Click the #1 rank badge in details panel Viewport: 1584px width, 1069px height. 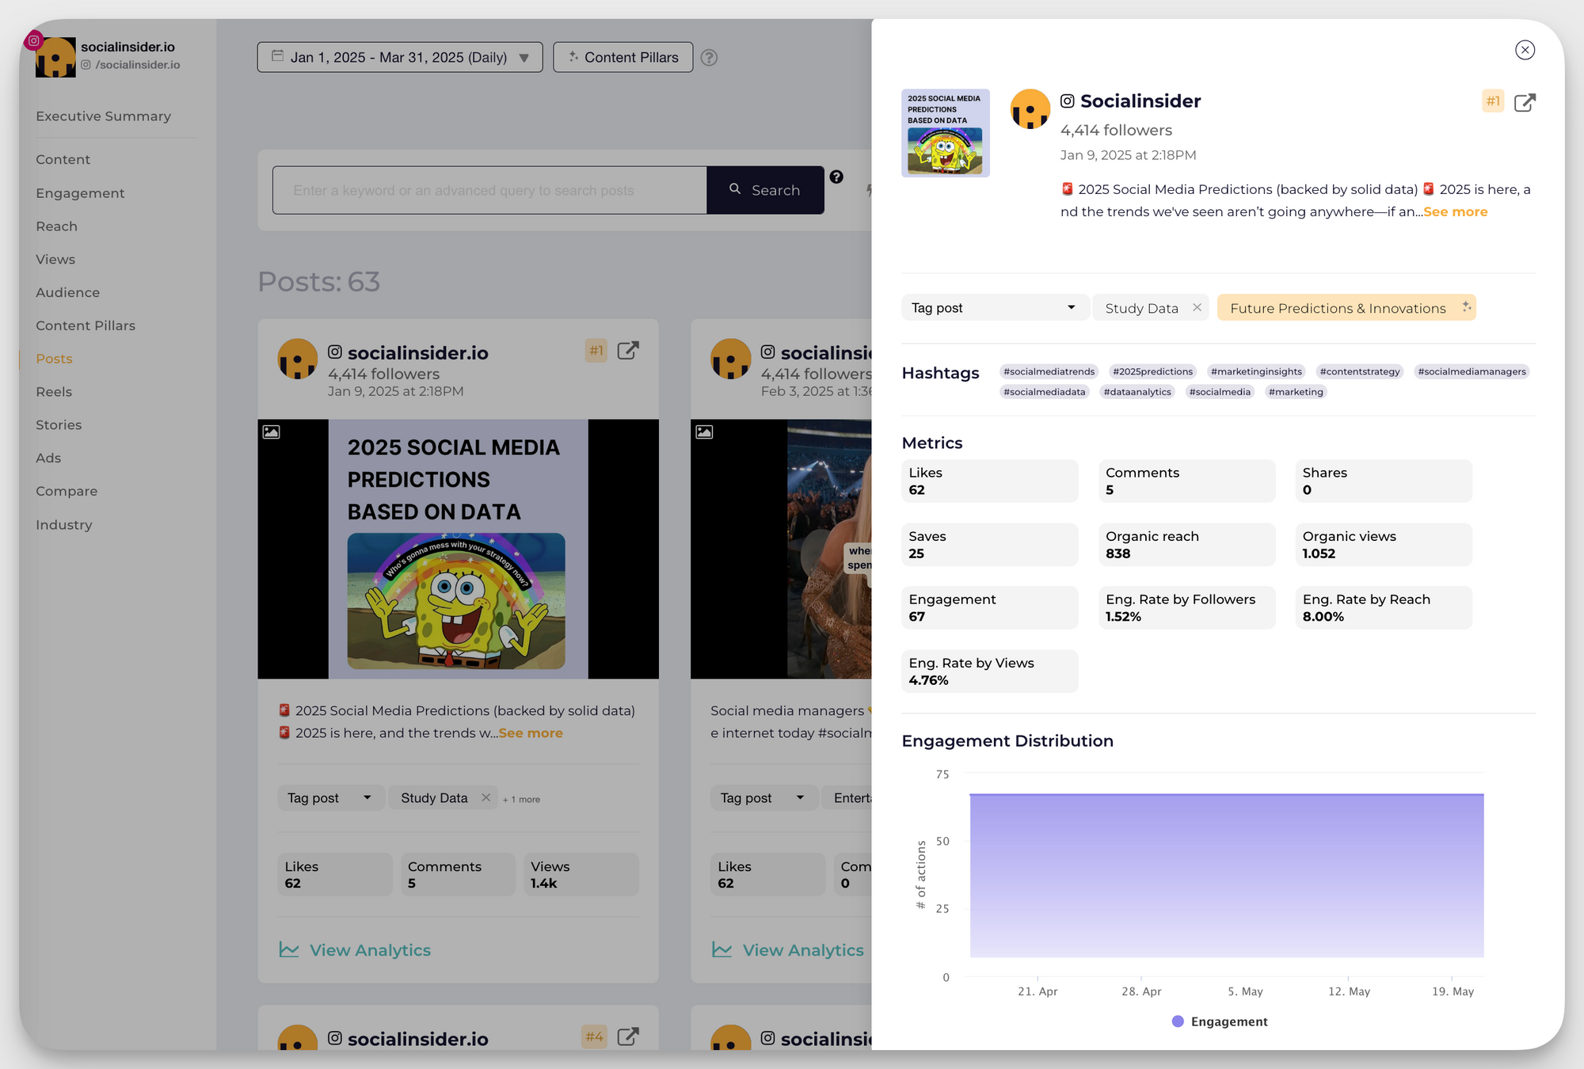[1493, 101]
